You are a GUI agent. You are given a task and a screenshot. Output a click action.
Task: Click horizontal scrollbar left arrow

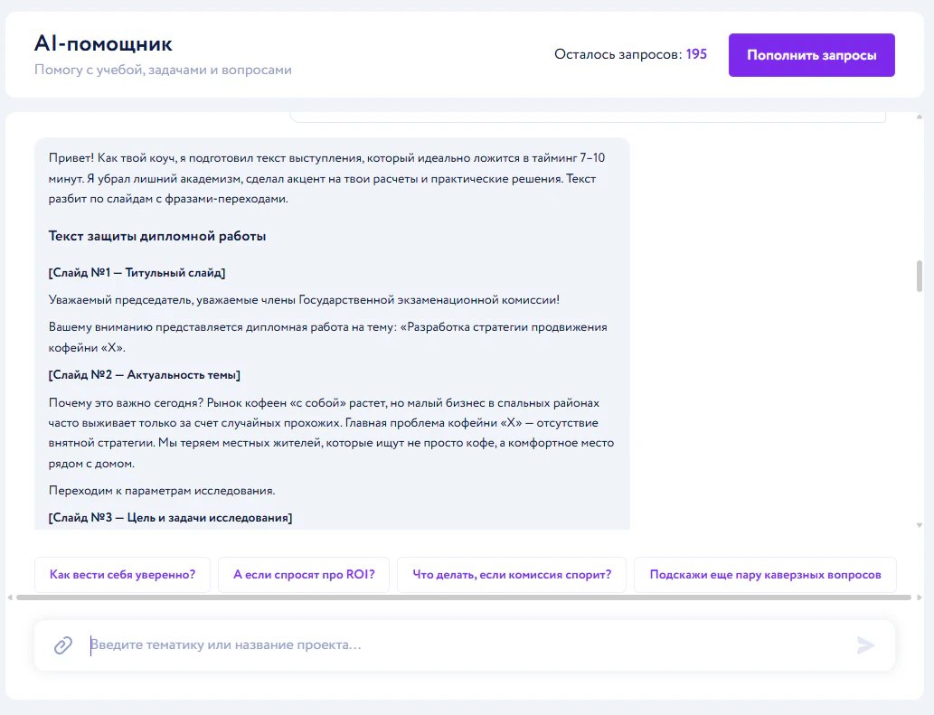(x=10, y=597)
